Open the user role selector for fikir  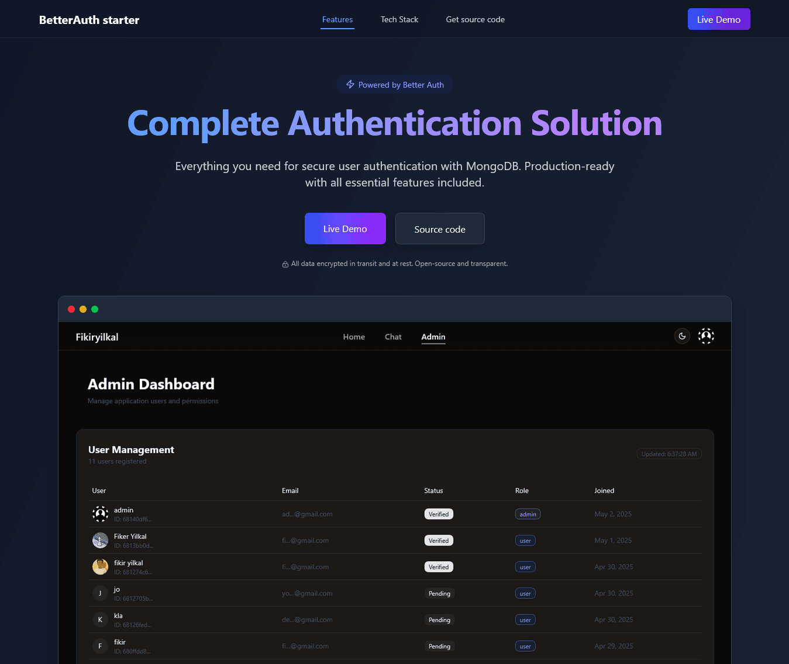[525, 646]
